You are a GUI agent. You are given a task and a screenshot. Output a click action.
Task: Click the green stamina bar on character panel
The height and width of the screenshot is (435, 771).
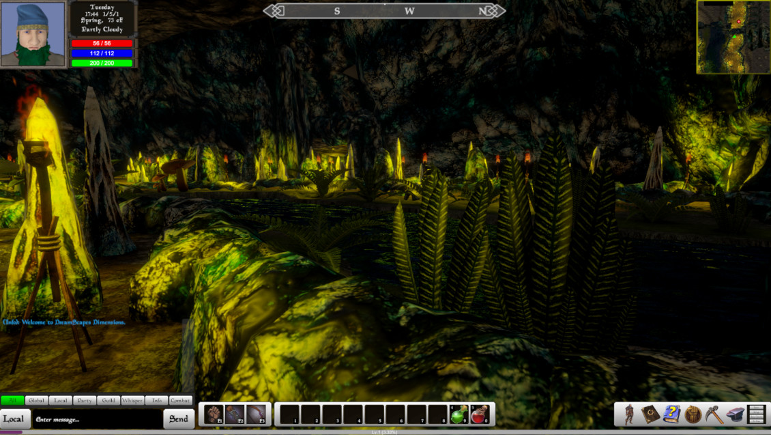point(101,63)
